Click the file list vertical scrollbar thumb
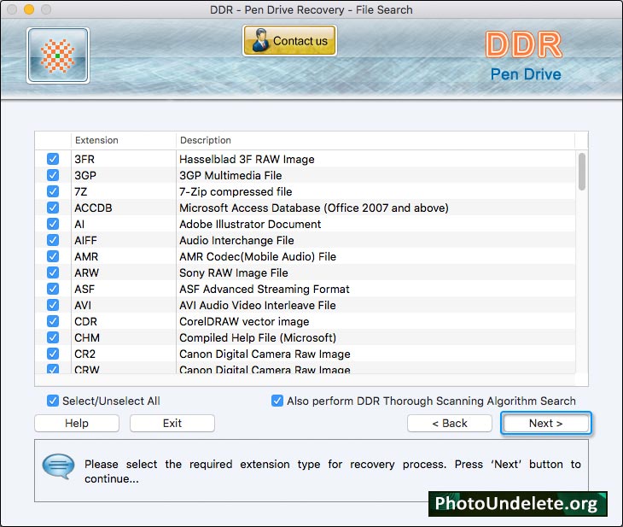Viewport: 623px width, 527px height. coord(582,172)
